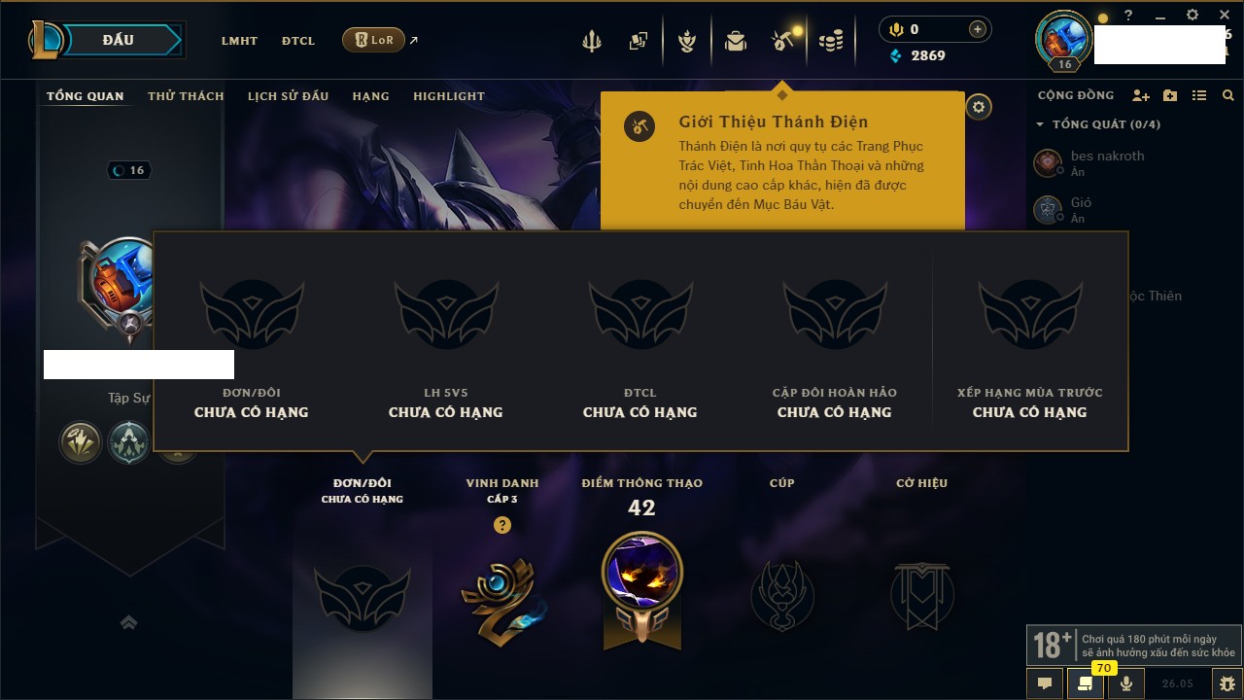Switch to the LỊCH SỬ ĐẤU tab
Image resolution: width=1244 pixels, height=700 pixels.
(x=288, y=96)
